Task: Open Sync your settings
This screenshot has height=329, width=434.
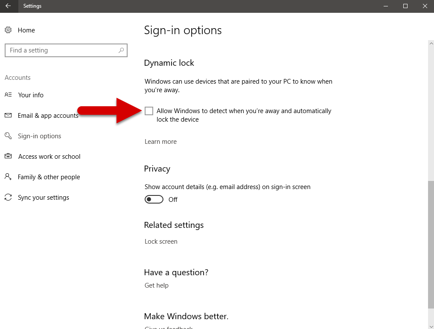Action: (x=44, y=197)
